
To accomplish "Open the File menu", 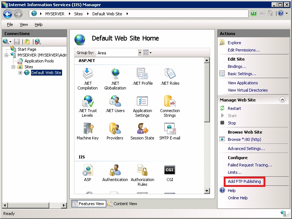I will tap(10, 24).
